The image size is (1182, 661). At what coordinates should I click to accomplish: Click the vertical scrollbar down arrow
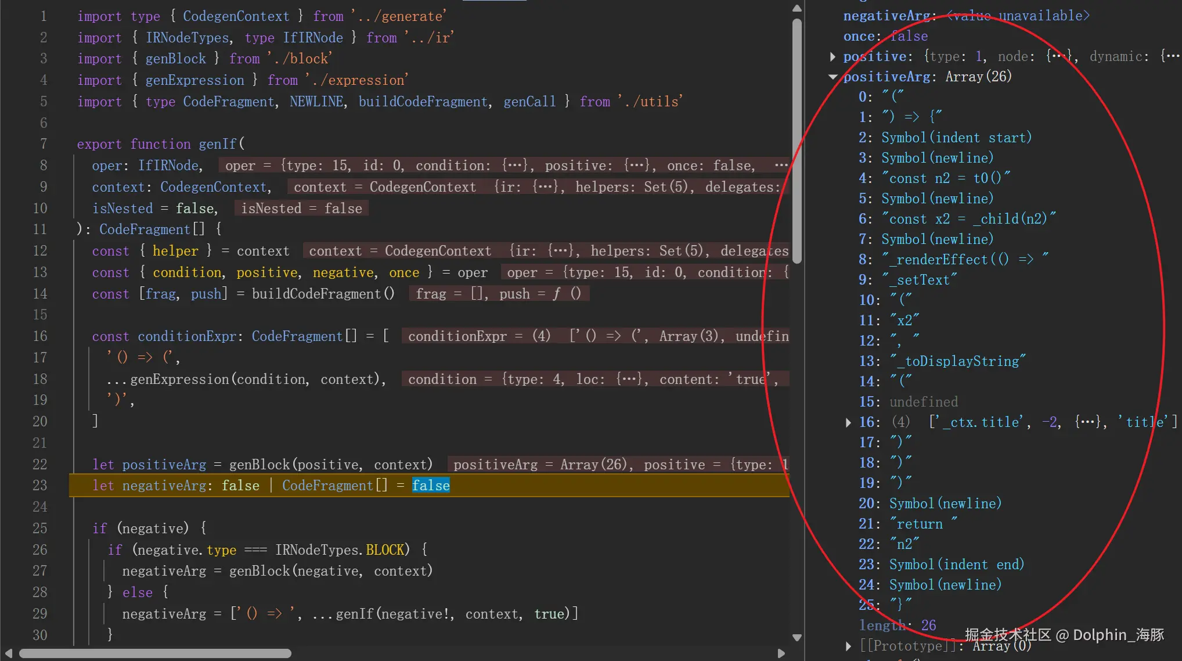tap(797, 638)
